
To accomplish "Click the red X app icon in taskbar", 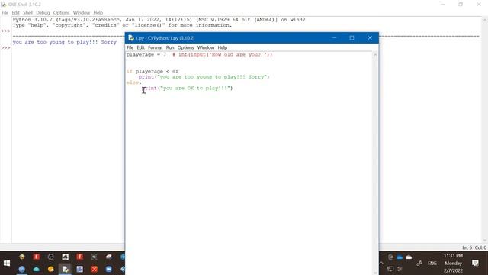I will pos(95,269).
